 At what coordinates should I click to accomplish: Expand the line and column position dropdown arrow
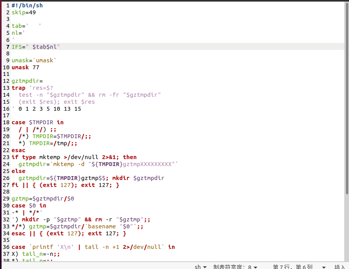tap(324, 266)
